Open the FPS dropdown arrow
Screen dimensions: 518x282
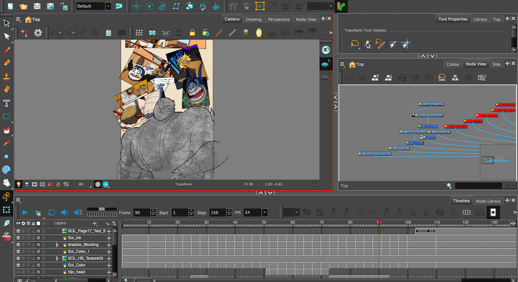[x=264, y=212]
